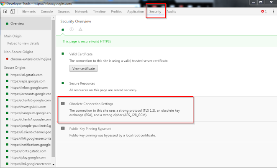Select origin https://accounts.google.com
This screenshot has width=277, height=168.
coord(31,94)
